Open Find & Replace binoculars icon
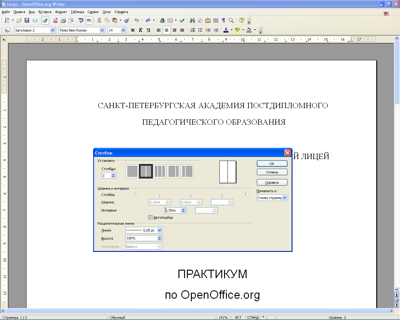Viewport: 400px width, 320px height. 192,20
